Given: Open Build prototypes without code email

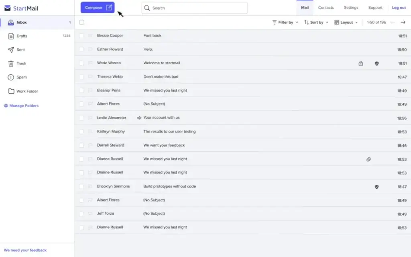Looking at the screenshot, I should [243, 186].
